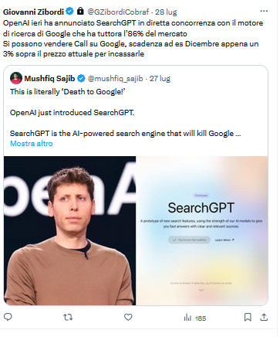Click the share upload icon
This screenshot has height=337, width=280.
click(x=264, y=317)
